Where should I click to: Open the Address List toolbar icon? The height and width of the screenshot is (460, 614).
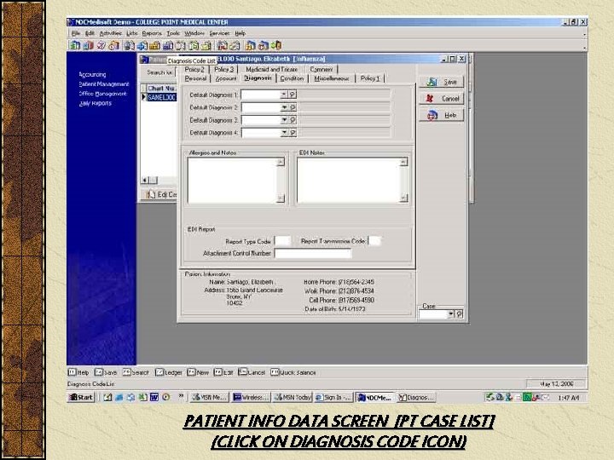click(206, 46)
